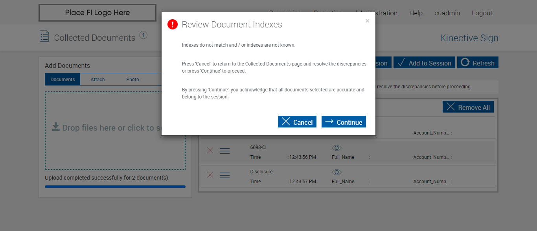Click Remove All documents button
537x231 pixels.
468,107
